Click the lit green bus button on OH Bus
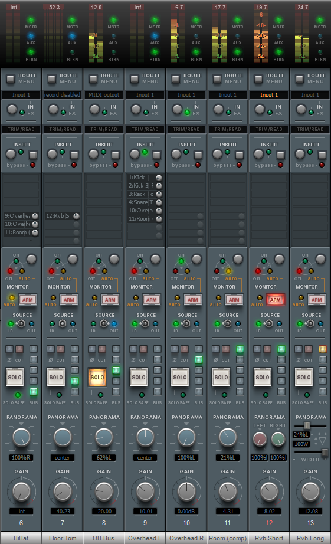 [116, 370]
